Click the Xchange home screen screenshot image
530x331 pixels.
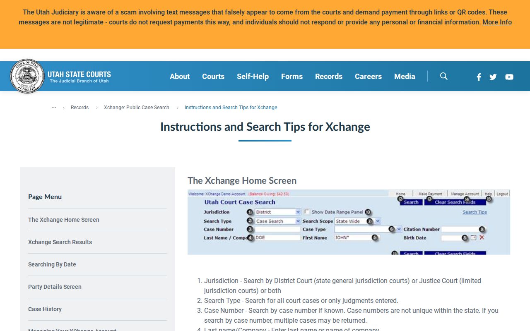point(349,222)
